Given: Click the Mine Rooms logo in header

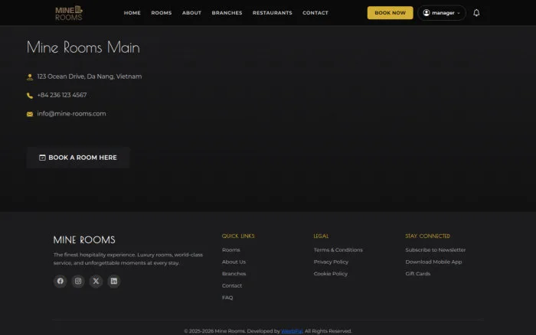Looking at the screenshot, I should [69, 13].
